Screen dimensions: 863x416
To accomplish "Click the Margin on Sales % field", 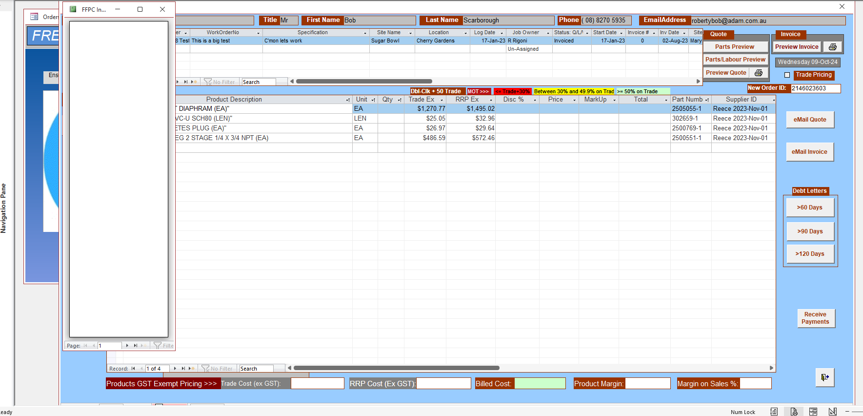I will (x=755, y=384).
